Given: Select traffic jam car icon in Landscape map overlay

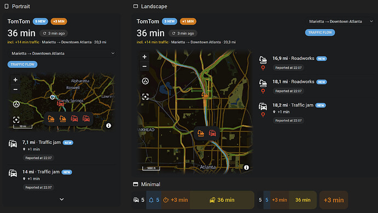Looking at the screenshot, I should click(213, 133).
